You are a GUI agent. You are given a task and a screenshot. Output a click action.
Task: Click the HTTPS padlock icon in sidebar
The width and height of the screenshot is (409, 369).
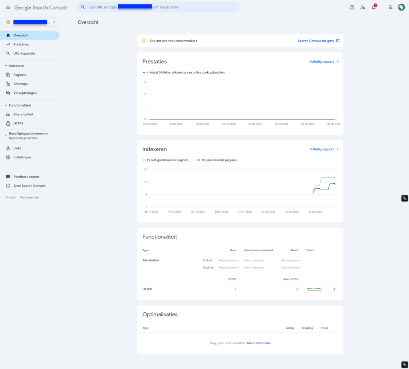(x=8, y=123)
